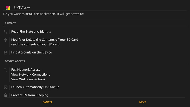This screenshot has height=107, width=190.
Task: Click the PRIVACY section header
Action: (10, 23)
